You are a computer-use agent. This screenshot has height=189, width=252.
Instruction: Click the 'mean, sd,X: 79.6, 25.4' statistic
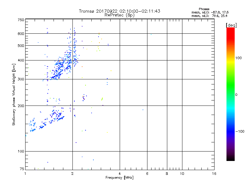tap(209, 16)
